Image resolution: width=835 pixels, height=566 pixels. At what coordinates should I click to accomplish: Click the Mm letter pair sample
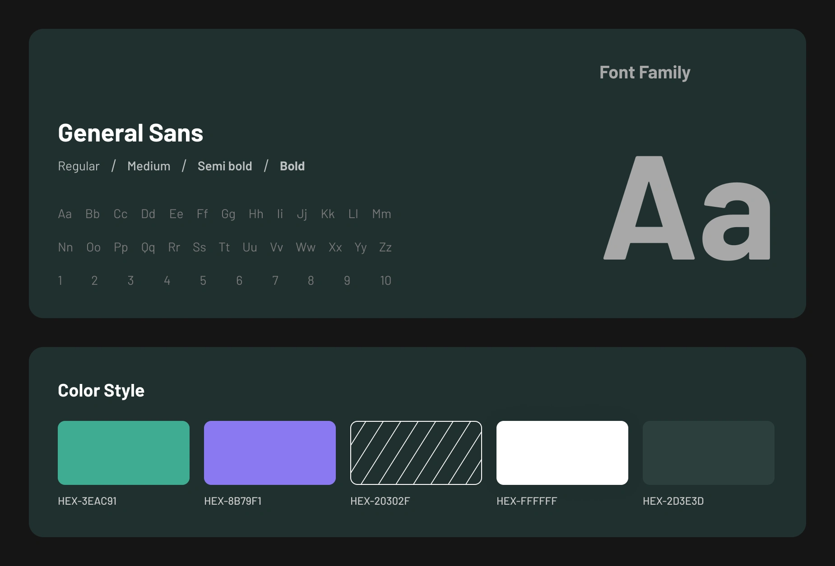tap(382, 214)
